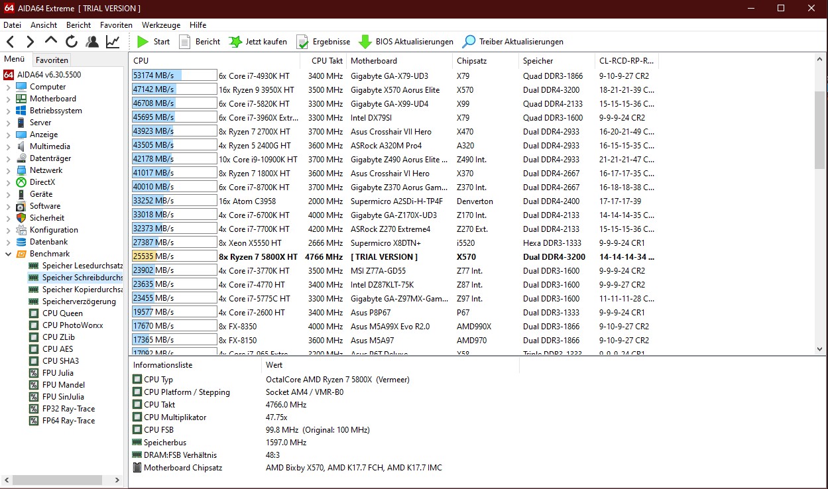Click BIOS Aktualisierungen in the toolbar

(406, 42)
